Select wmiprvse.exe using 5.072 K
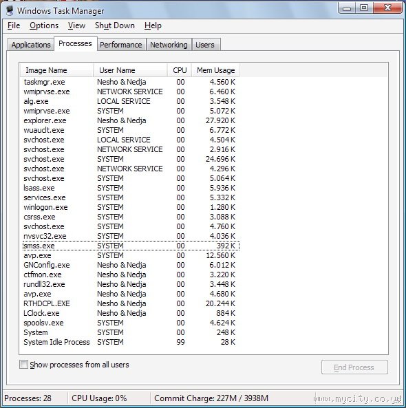Image resolution: width=406 pixels, height=408 pixels. pos(131,111)
